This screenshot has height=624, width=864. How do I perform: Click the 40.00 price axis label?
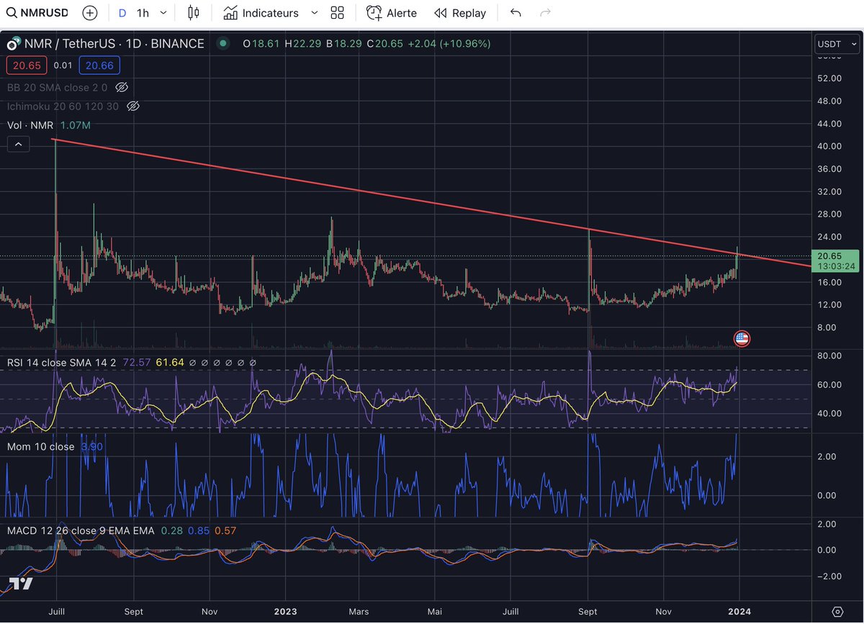tap(828, 146)
